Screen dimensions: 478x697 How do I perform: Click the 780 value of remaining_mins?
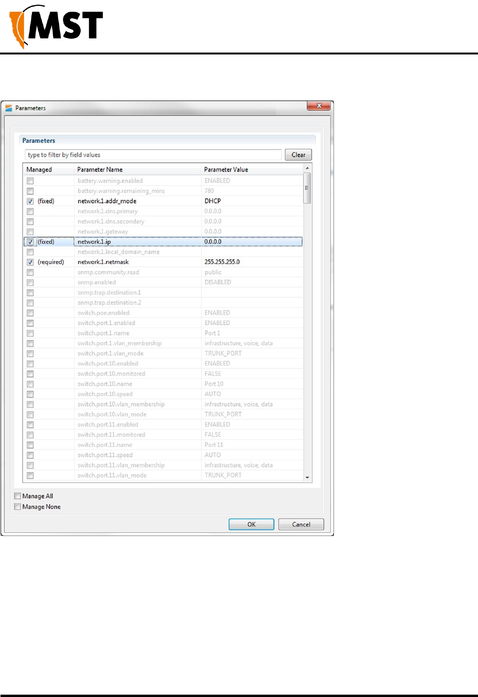pos(209,191)
